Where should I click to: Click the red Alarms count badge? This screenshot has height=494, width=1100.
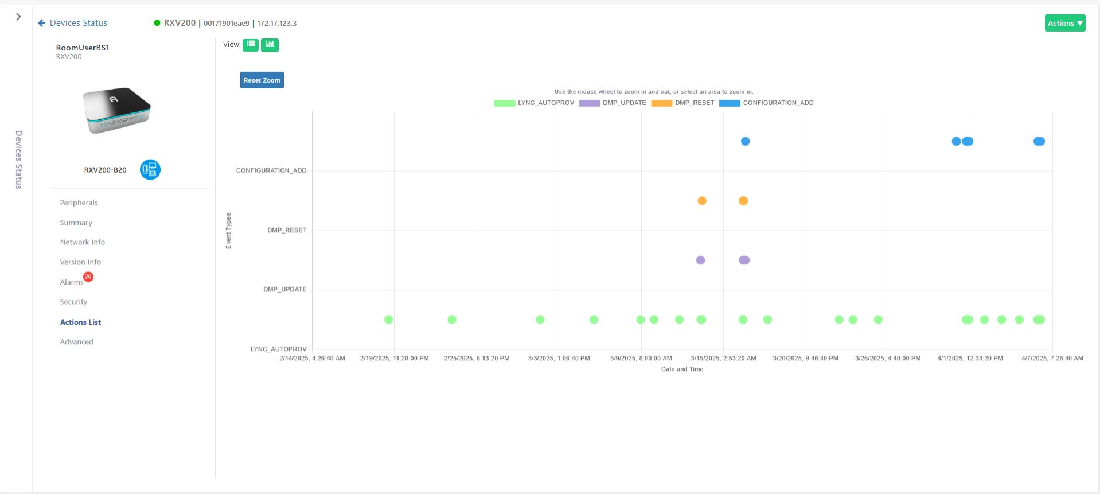point(88,277)
